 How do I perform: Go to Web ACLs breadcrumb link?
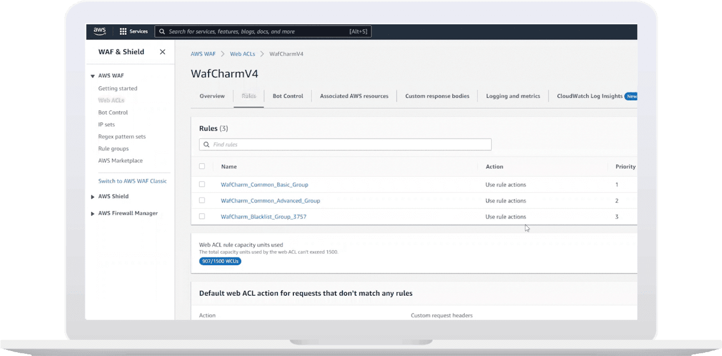[242, 54]
